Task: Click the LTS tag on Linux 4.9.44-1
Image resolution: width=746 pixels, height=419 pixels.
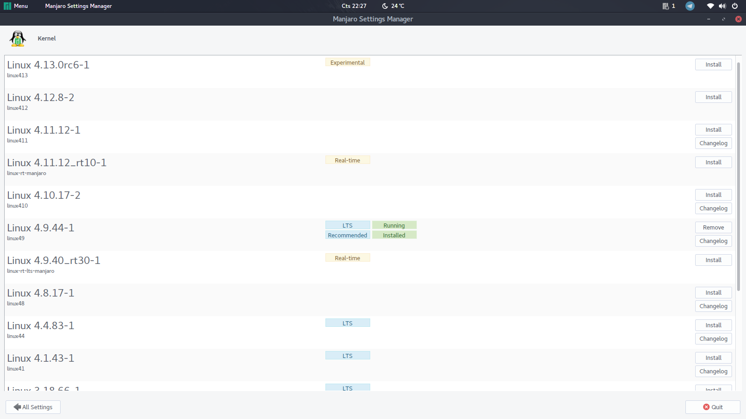Action: (348, 225)
